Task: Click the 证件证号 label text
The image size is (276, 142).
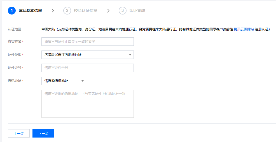Action: coord(15,68)
